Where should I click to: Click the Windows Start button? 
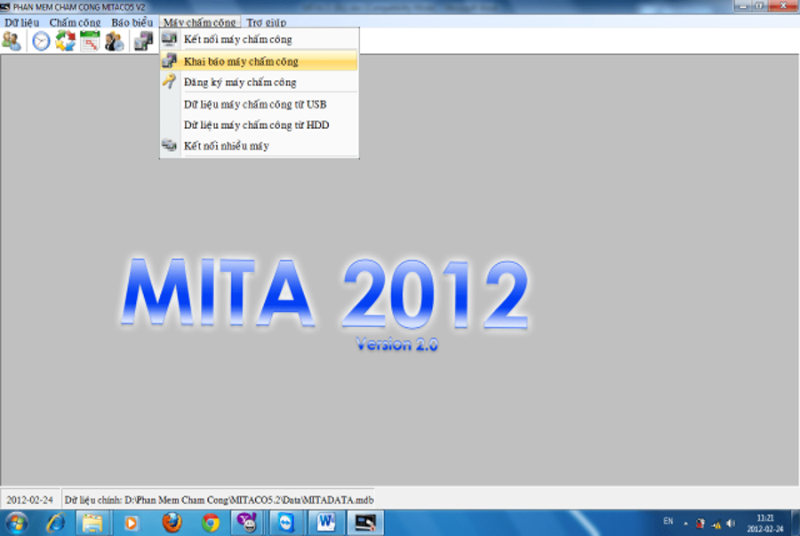point(16,523)
